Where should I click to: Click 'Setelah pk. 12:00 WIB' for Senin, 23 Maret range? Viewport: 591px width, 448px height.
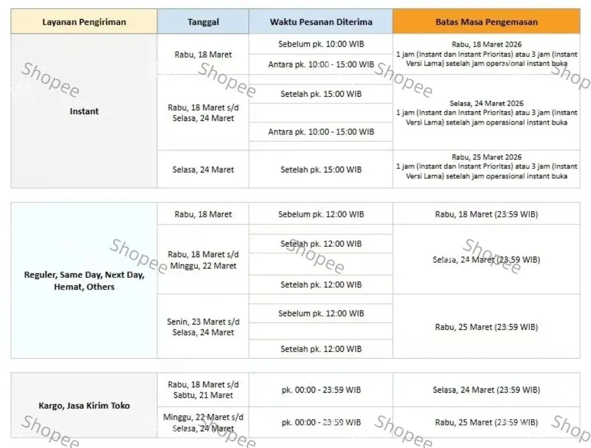coord(321,349)
